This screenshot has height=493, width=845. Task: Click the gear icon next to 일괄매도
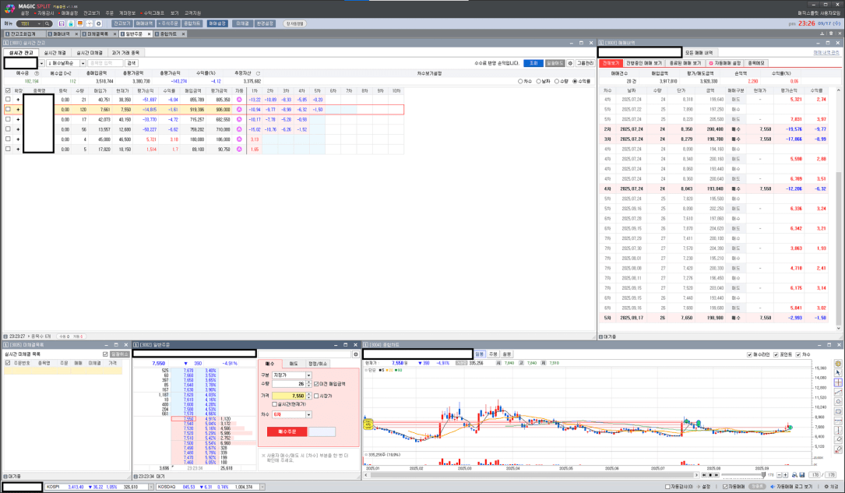pos(570,63)
